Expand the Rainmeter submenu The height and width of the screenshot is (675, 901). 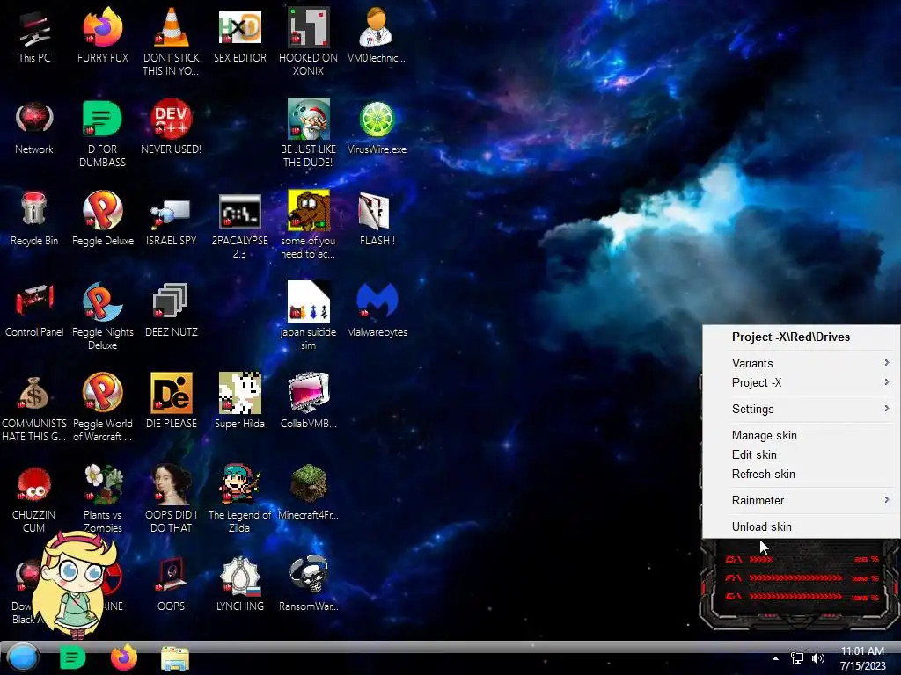tap(801, 500)
